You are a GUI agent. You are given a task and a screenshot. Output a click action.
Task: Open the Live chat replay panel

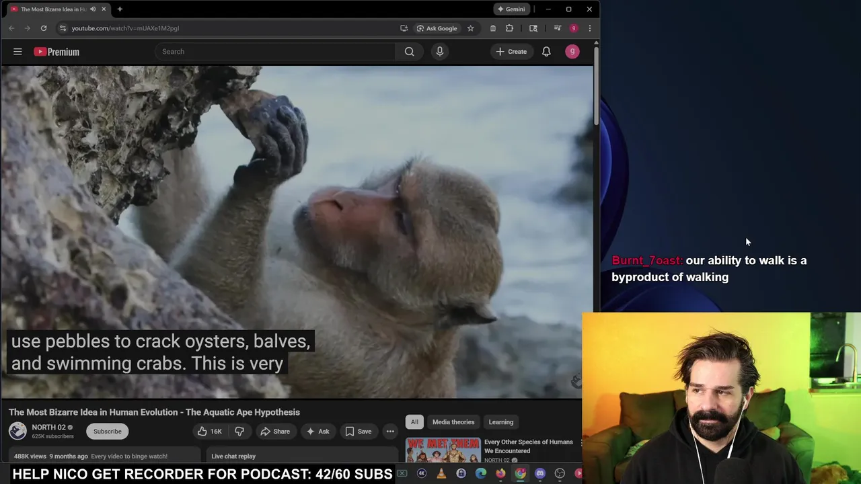tap(303, 456)
